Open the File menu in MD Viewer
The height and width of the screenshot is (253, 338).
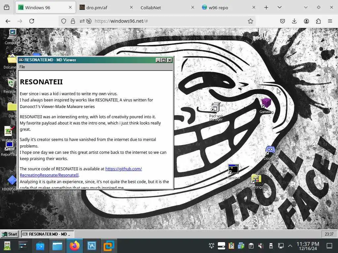(22, 67)
